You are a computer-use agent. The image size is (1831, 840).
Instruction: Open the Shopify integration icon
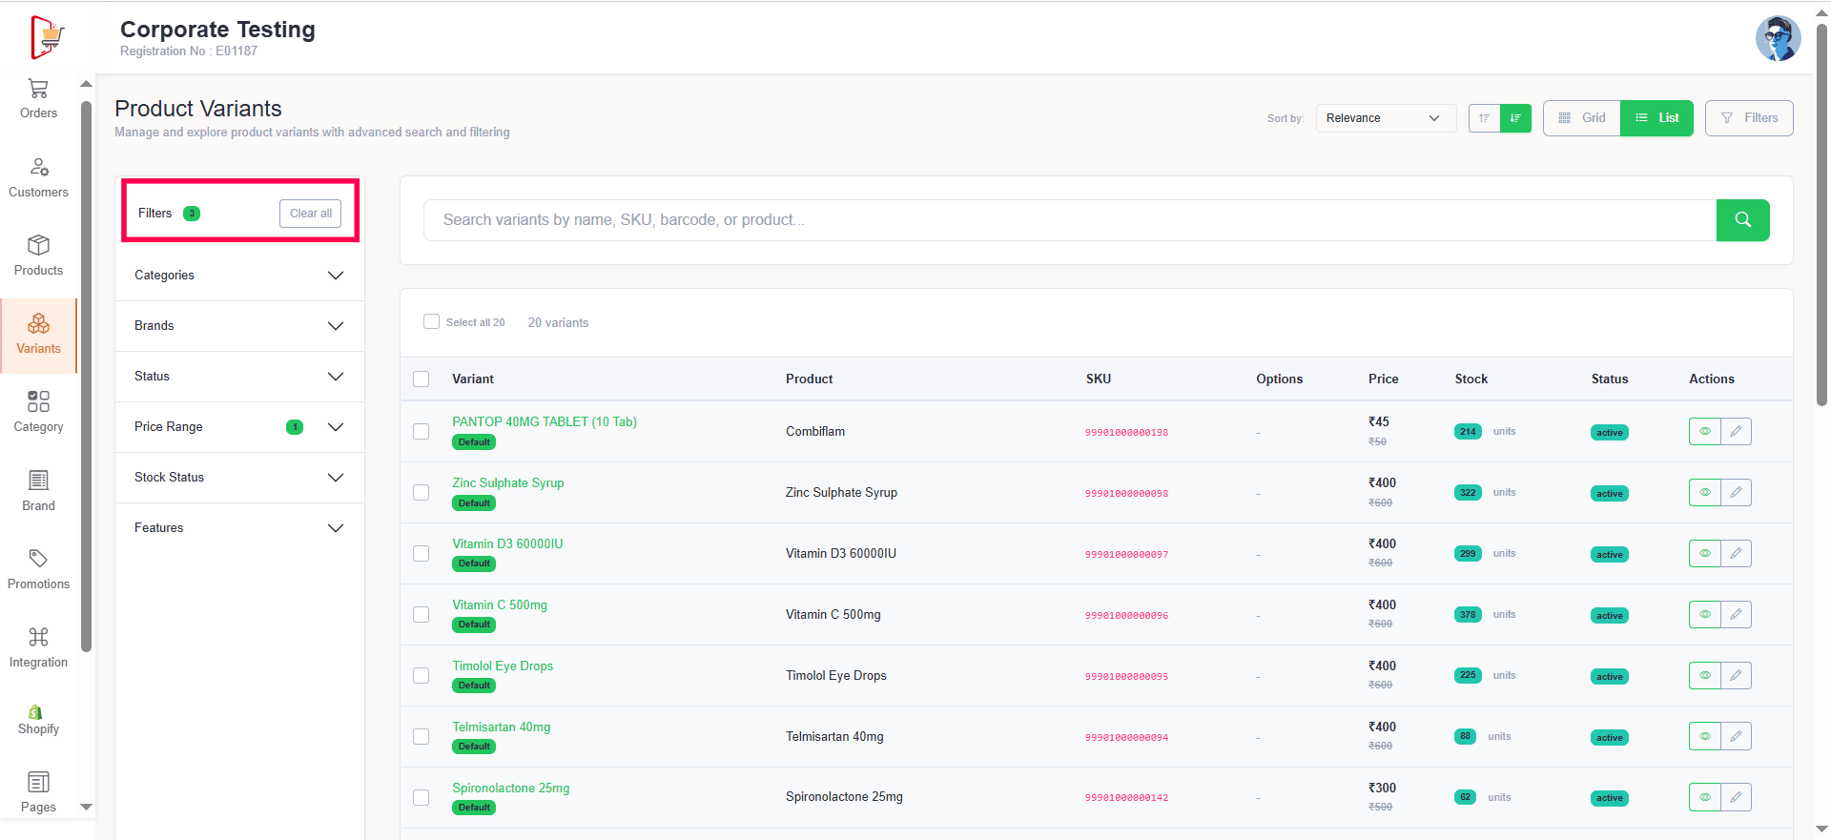coord(36,712)
